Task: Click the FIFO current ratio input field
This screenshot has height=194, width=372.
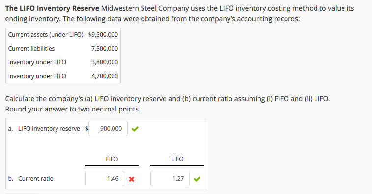Action: [x=105, y=179]
